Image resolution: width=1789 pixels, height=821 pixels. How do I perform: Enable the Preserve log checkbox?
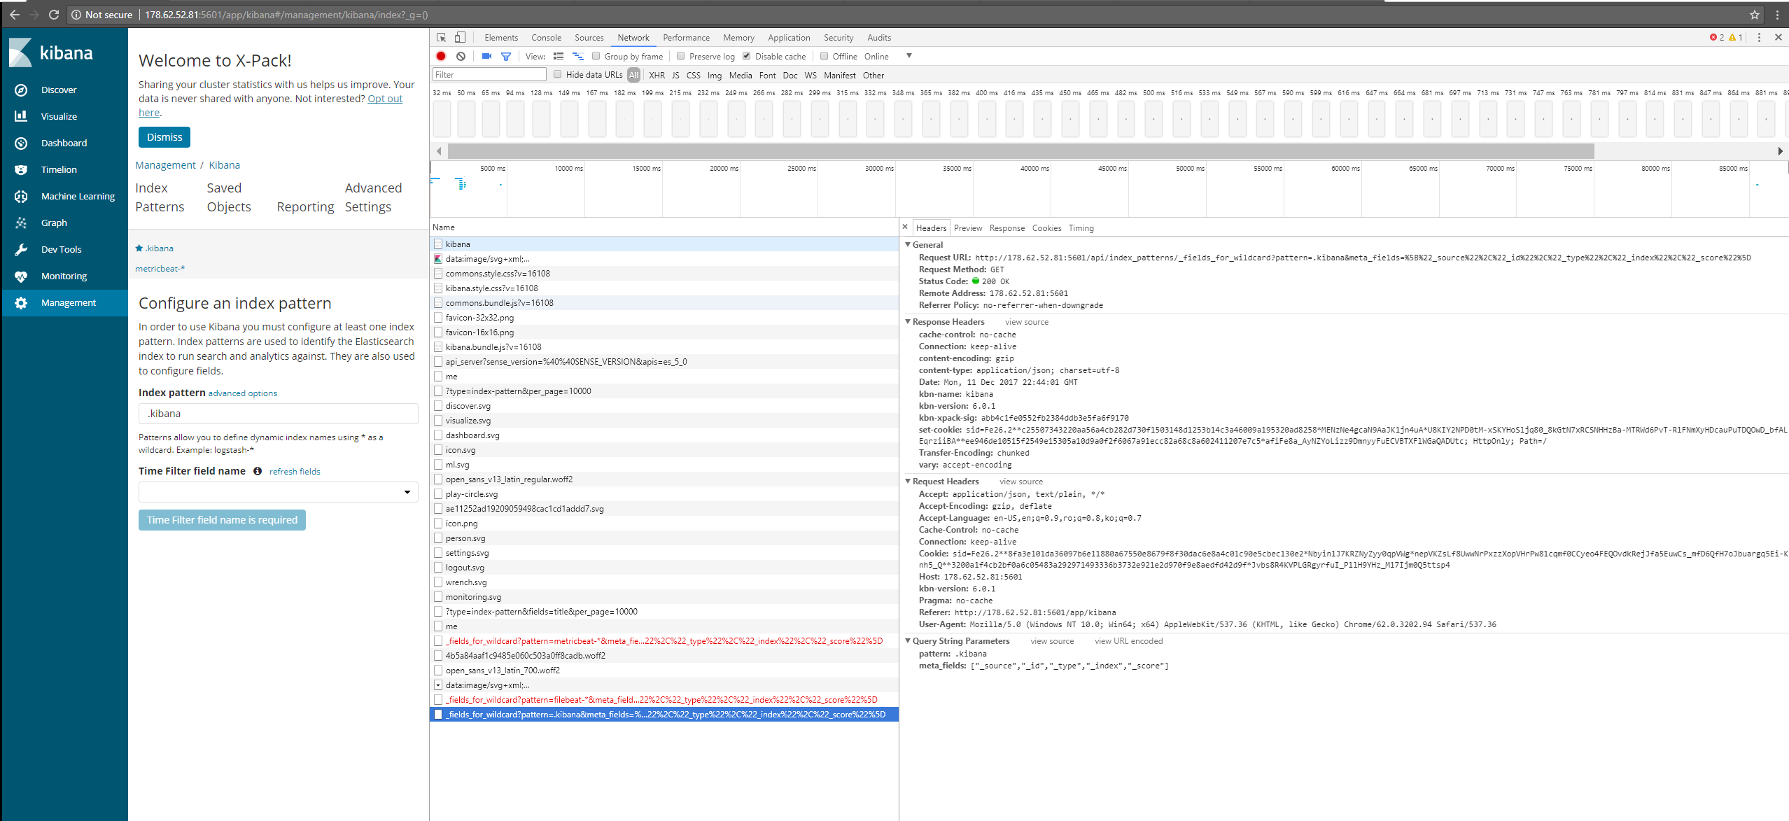pos(680,57)
